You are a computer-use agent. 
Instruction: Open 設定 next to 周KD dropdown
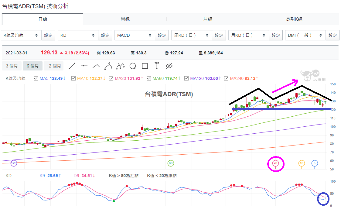[219, 35]
